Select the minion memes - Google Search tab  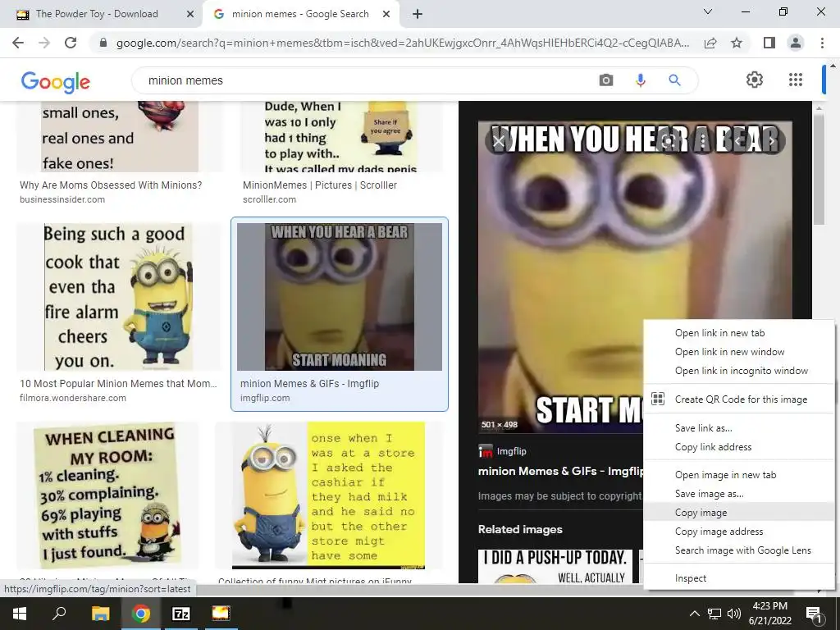(300, 14)
